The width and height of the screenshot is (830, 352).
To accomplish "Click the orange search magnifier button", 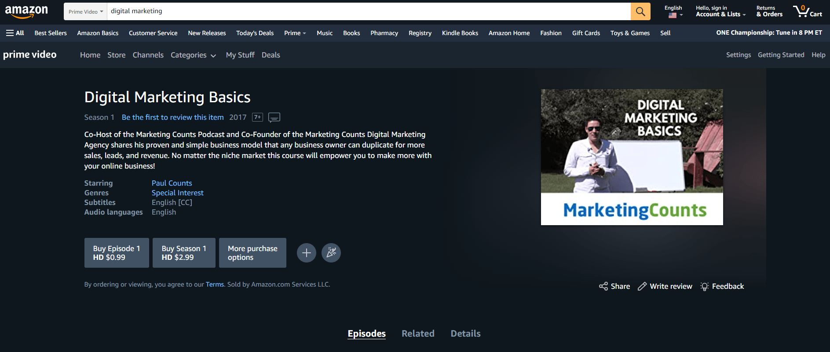I will click(640, 11).
